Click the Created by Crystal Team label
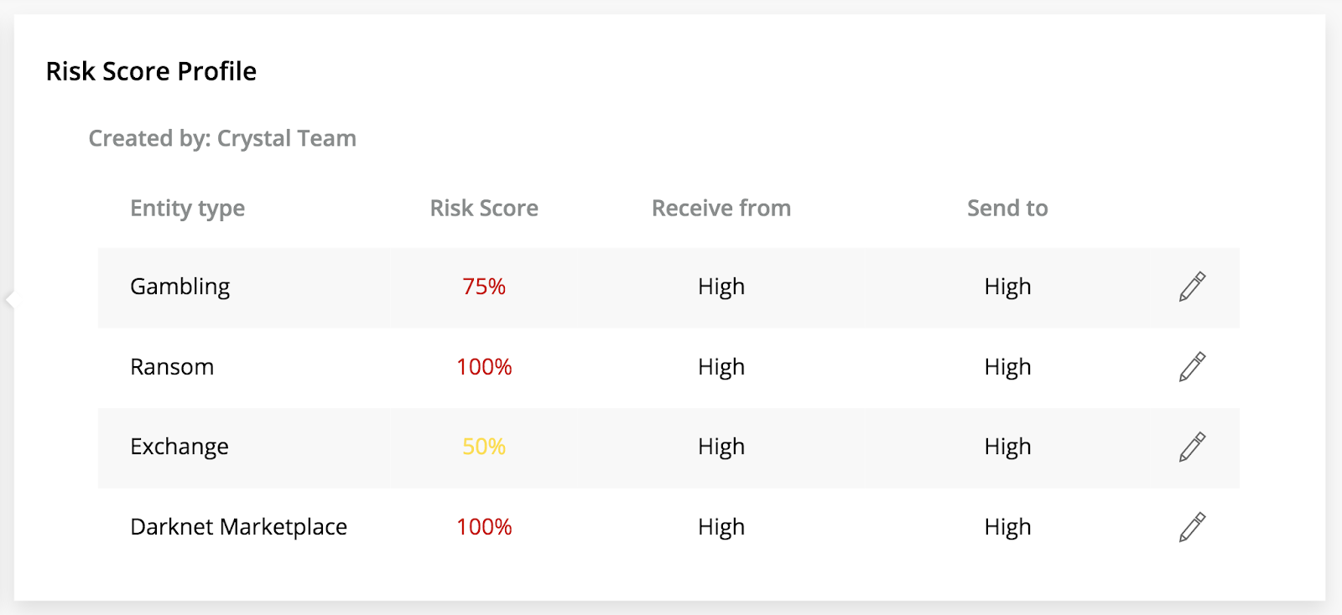The height and width of the screenshot is (615, 1342). [222, 138]
